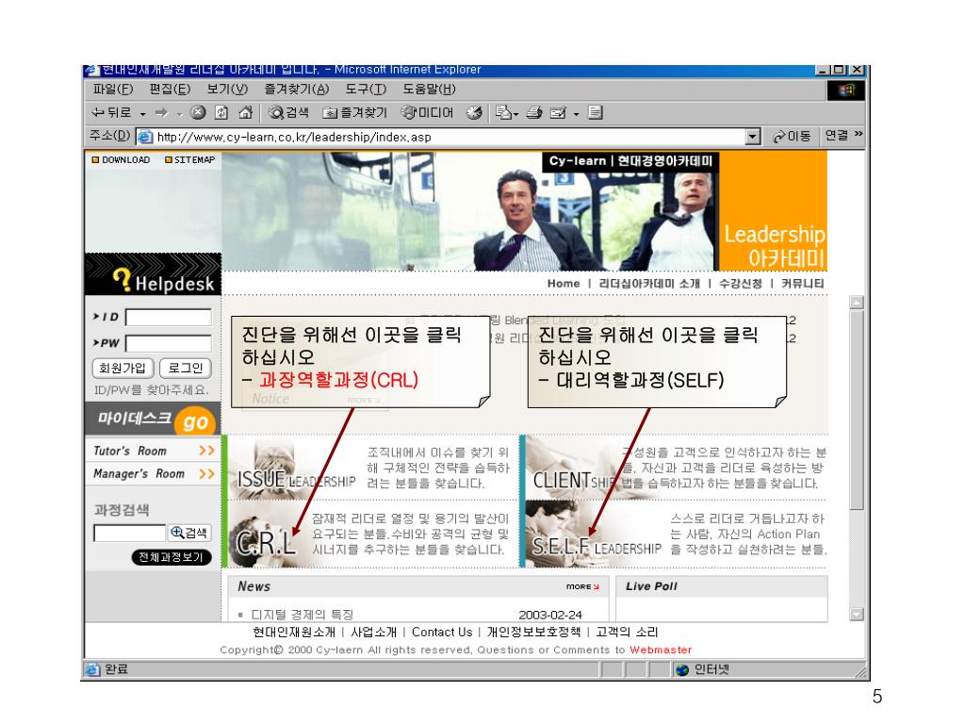Click into the ID input field

169,317
